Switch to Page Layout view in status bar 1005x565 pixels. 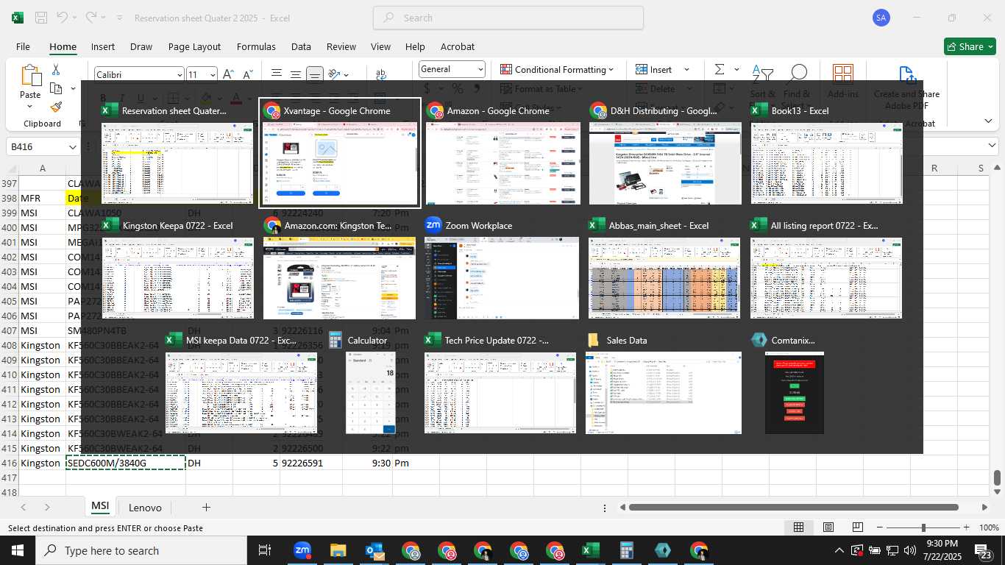[x=828, y=527]
